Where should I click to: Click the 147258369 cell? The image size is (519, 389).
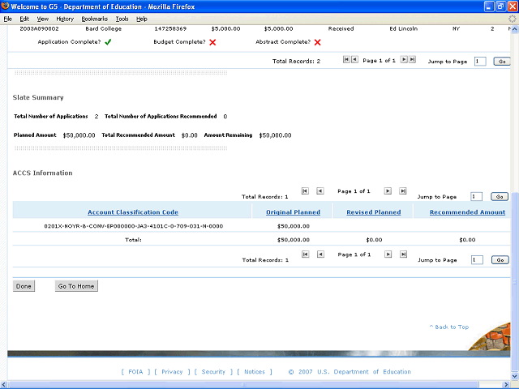coord(170,29)
